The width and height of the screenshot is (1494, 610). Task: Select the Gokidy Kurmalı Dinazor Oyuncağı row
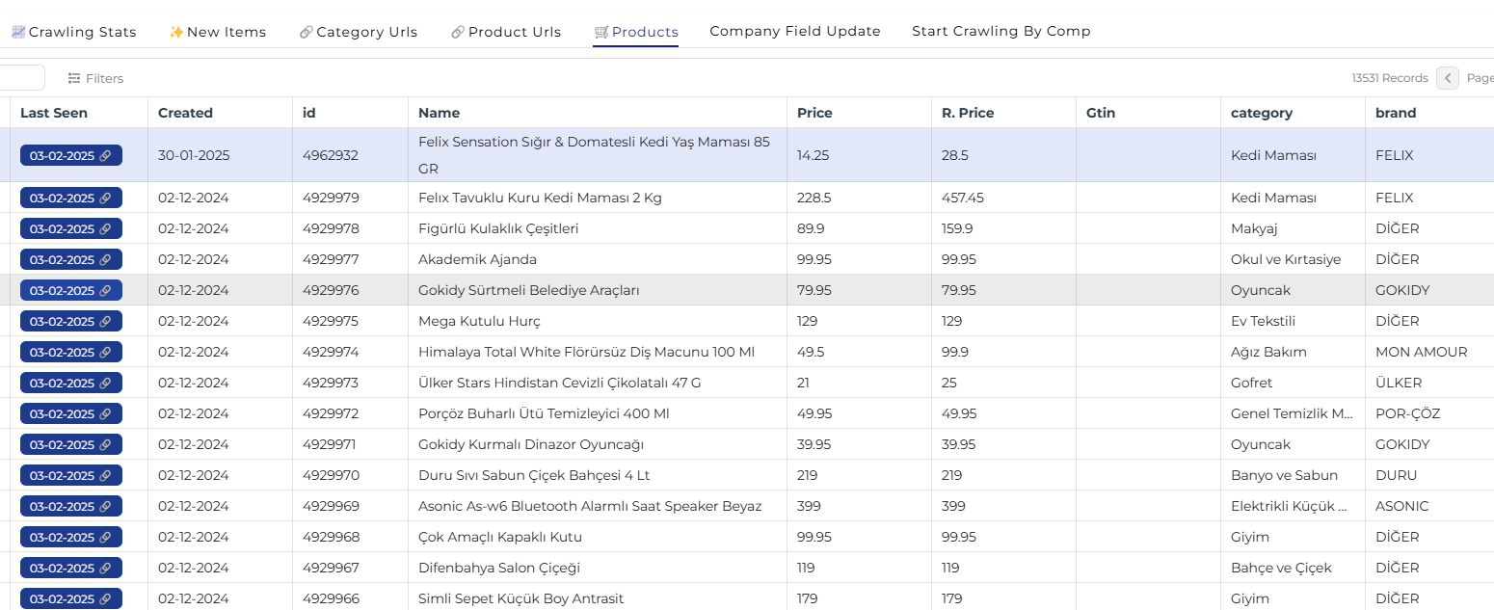(x=531, y=444)
